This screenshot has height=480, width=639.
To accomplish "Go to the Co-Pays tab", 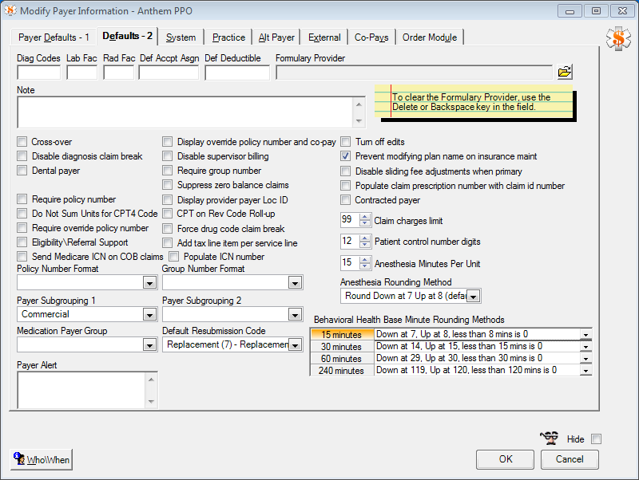I will (x=371, y=37).
